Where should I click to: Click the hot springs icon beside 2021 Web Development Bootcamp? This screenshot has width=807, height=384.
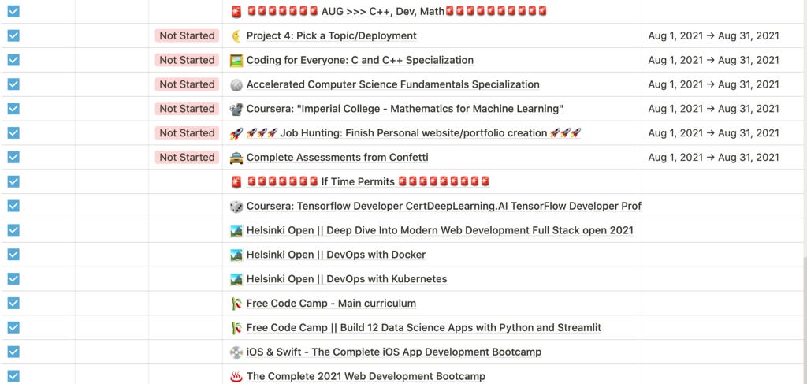tap(236, 376)
